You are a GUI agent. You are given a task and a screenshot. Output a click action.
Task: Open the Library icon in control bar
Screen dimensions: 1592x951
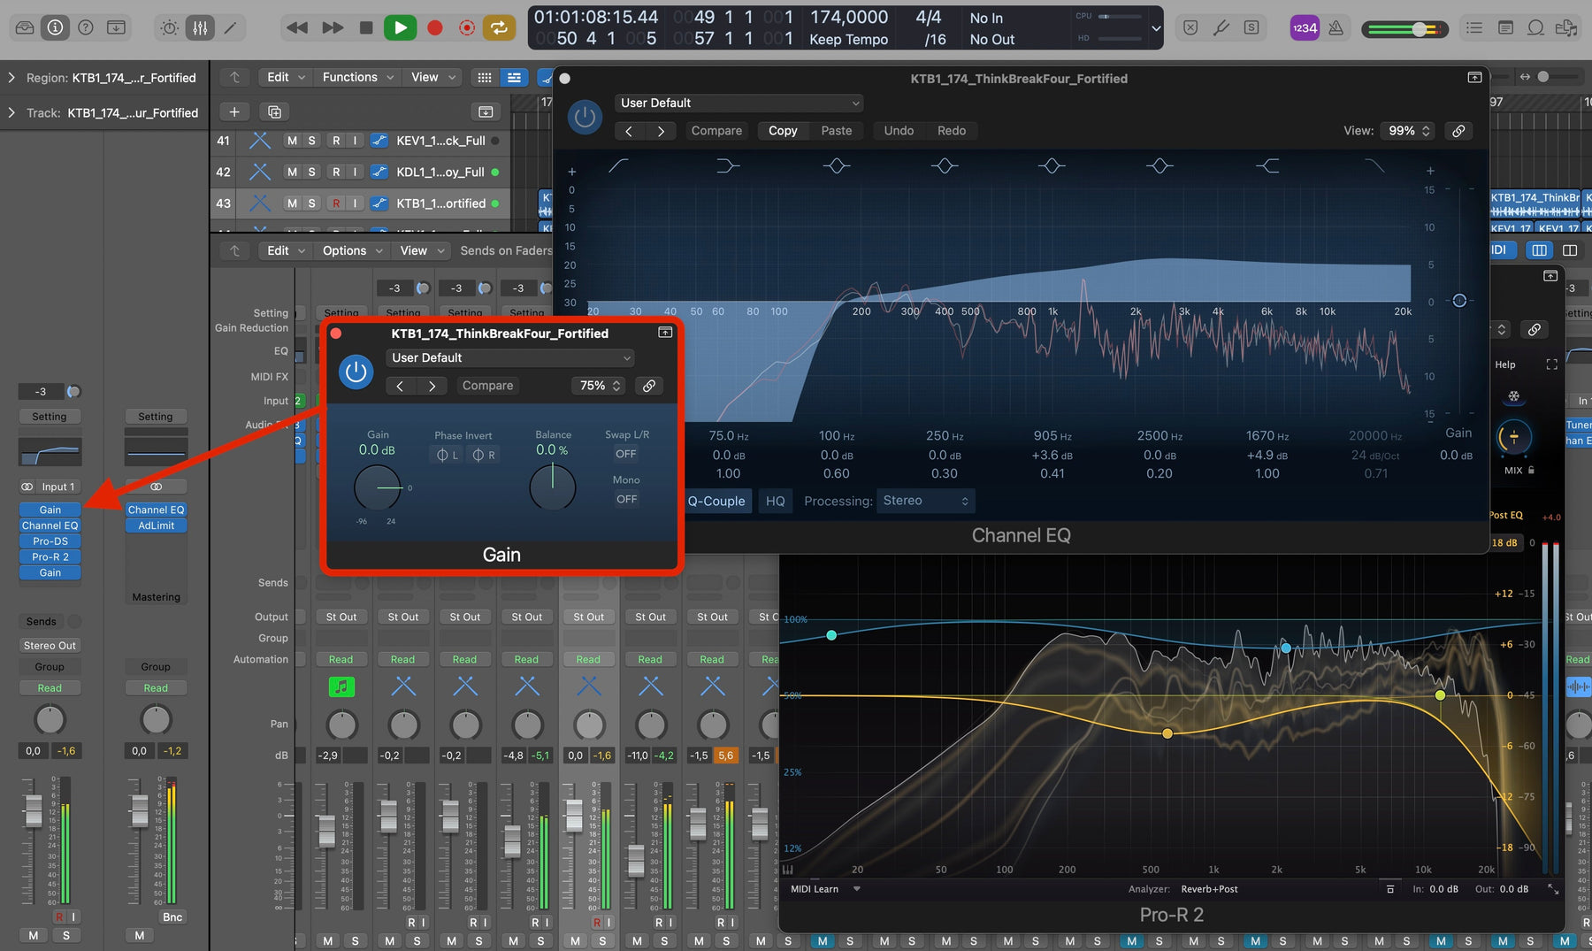(25, 27)
